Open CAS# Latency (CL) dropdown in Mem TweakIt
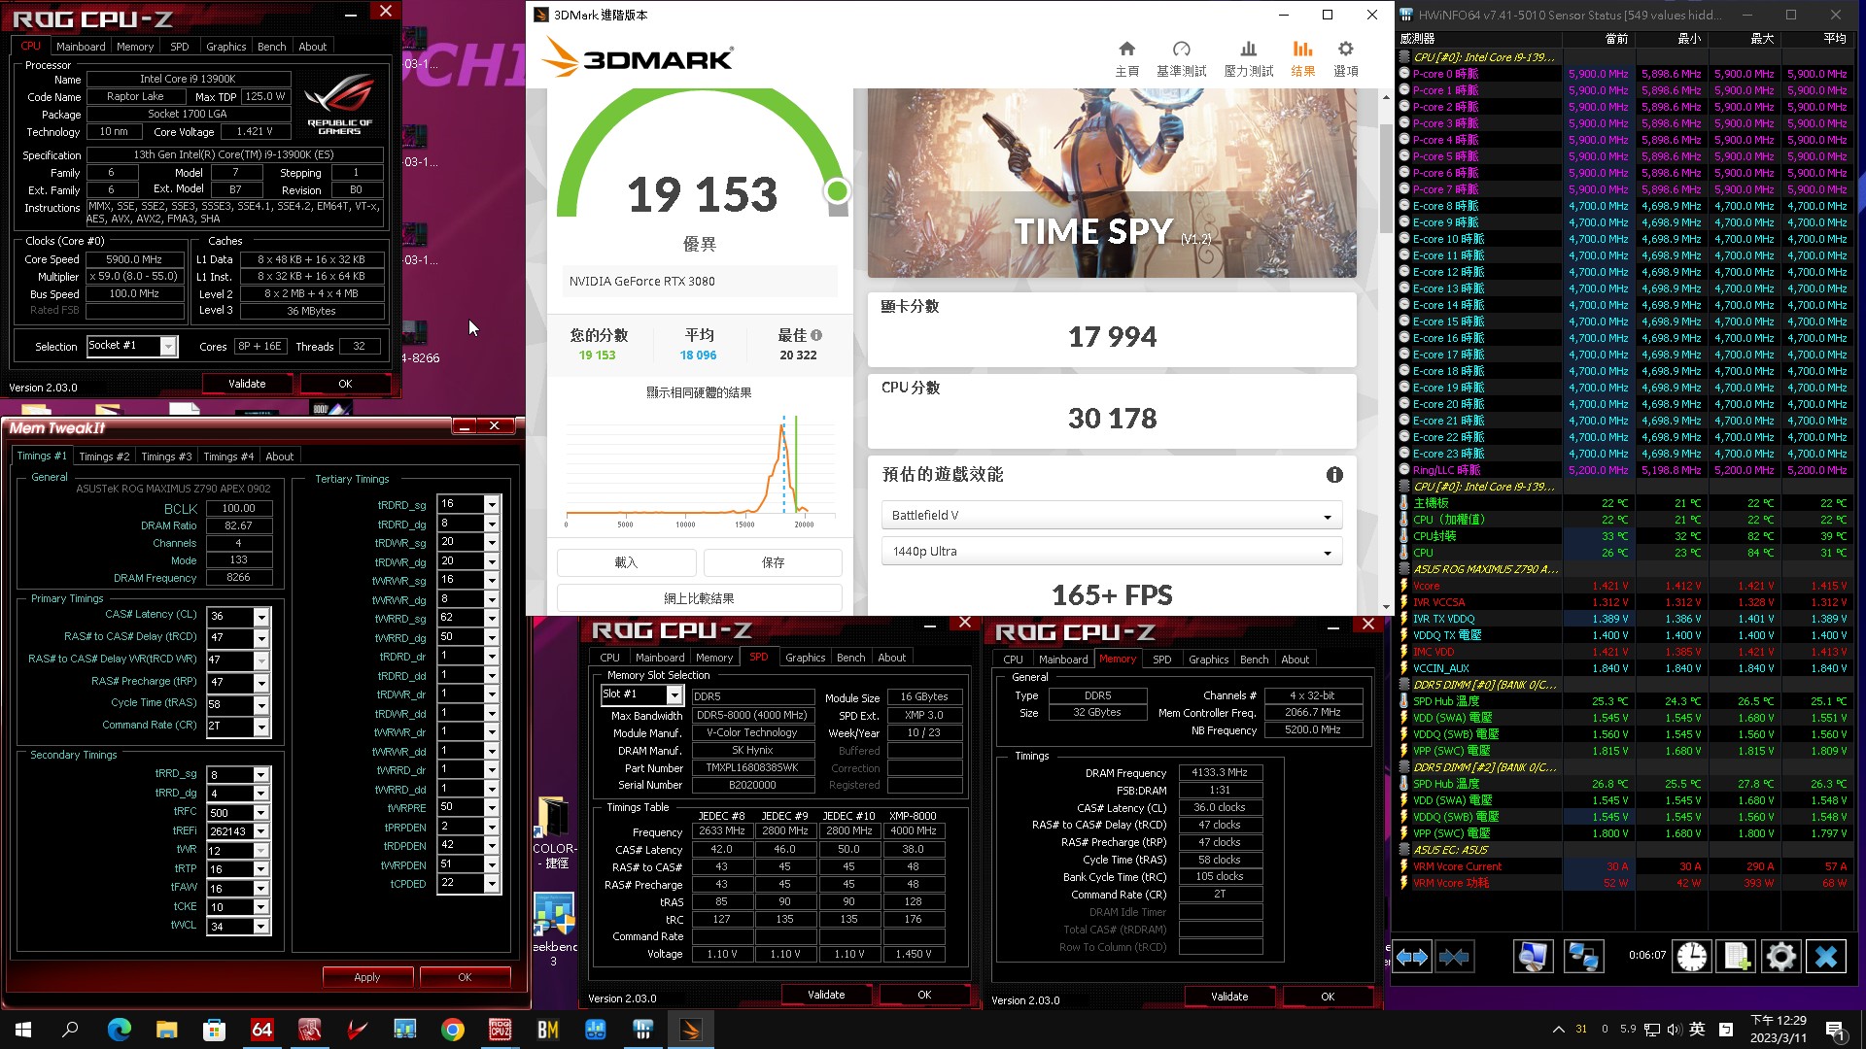Image resolution: width=1866 pixels, height=1049 pixels. (x=260, y=616)
